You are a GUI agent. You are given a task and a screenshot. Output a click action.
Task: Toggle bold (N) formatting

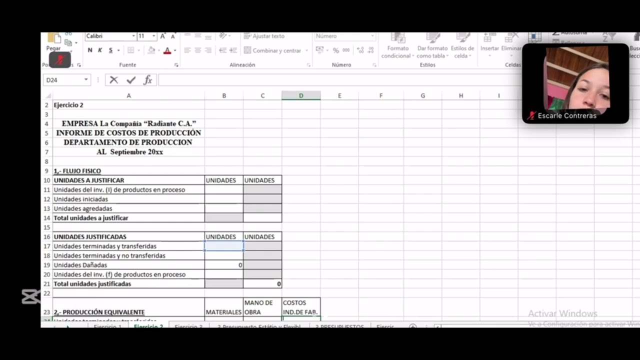coord(90,50)
